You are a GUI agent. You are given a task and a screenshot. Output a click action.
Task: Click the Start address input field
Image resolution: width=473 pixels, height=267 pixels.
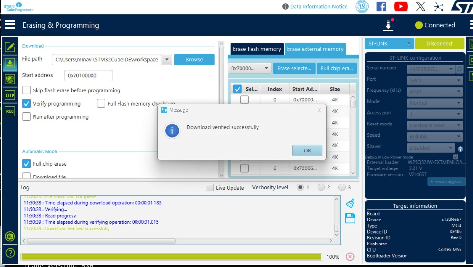88,75
